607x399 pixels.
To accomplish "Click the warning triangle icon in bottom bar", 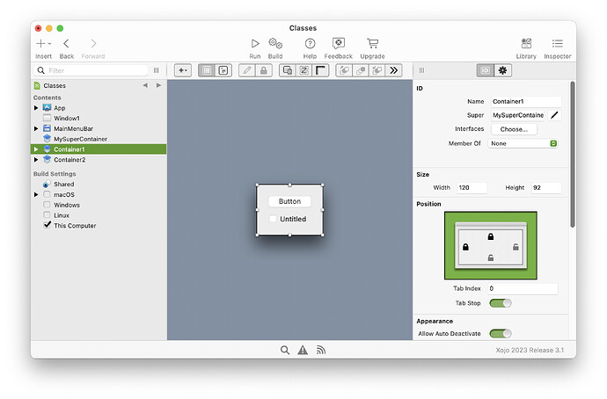I will point(303,350).
